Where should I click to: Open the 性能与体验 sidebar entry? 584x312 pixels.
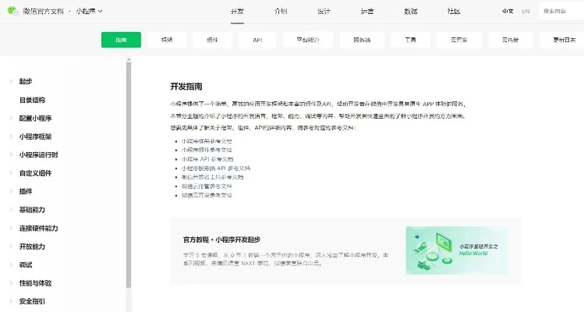coord(35,283)
